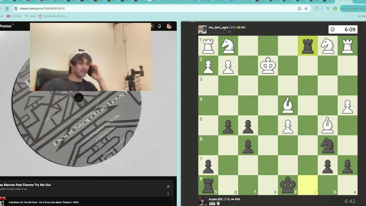Click the YouTube Premium logo
Screen dimensions: 366x206
(6, 26)
